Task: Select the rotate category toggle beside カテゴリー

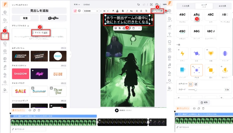Action: 196,84
